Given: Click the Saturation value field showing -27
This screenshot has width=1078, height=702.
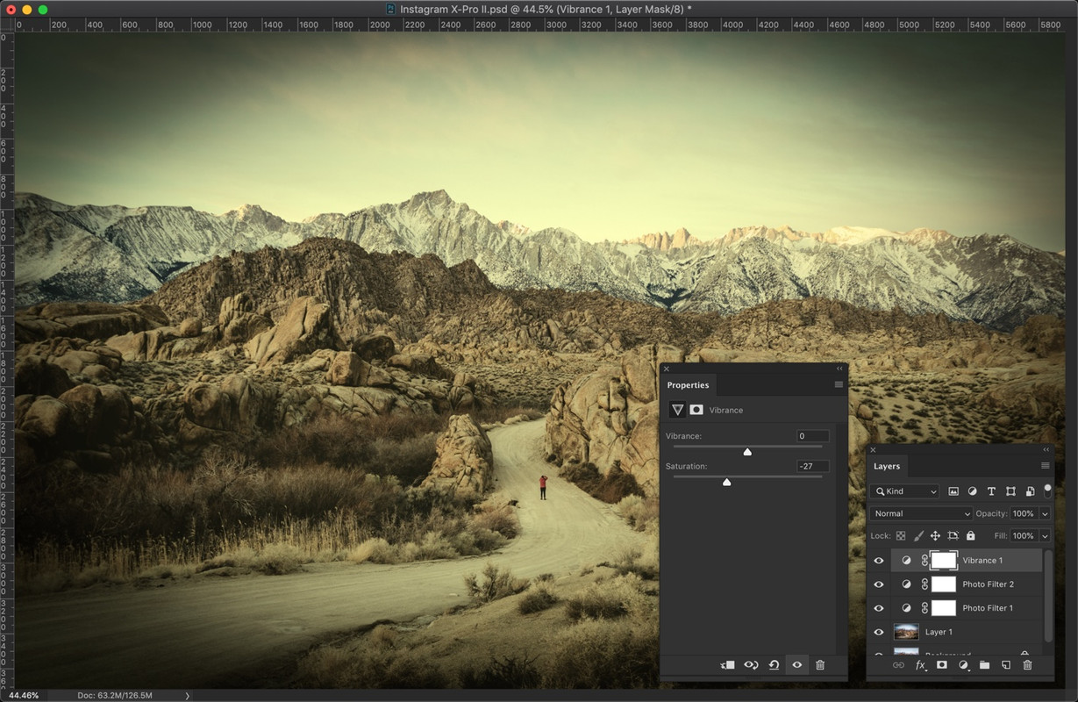Looking at the screenshot, I should pos(812,466).
